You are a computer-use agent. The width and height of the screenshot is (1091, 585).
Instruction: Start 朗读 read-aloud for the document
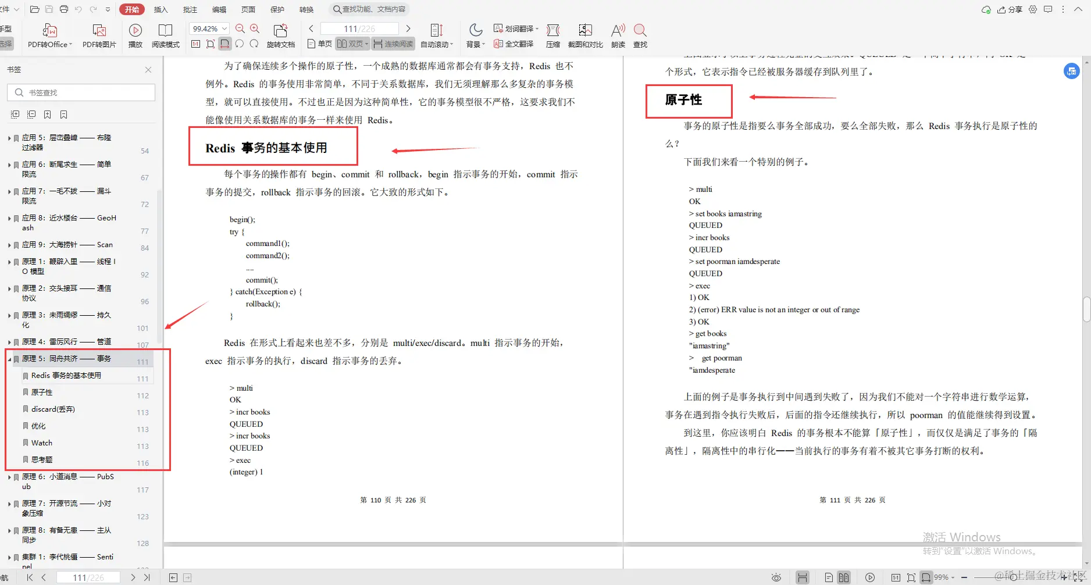617,35
